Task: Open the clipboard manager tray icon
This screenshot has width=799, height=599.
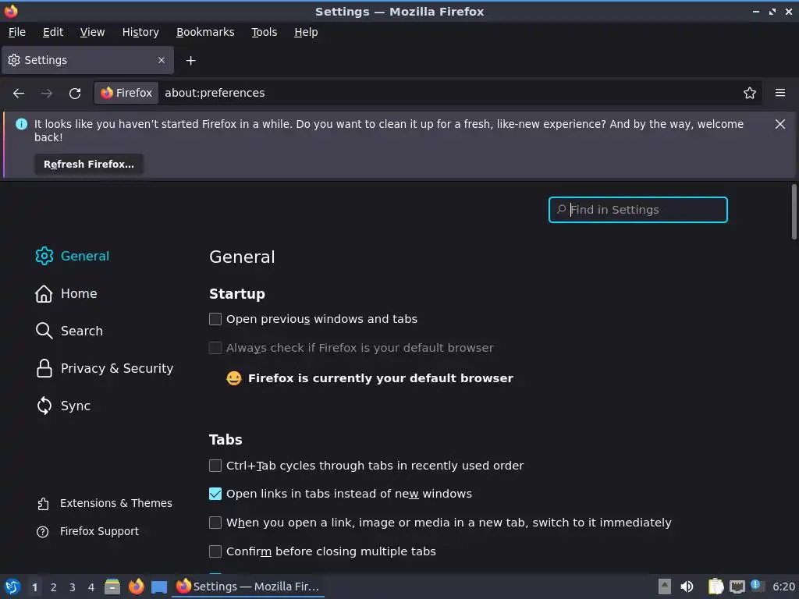Action: (716, 587)
